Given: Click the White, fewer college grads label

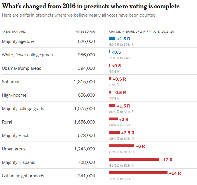Looking at the screenshot, I should (27, 55).
